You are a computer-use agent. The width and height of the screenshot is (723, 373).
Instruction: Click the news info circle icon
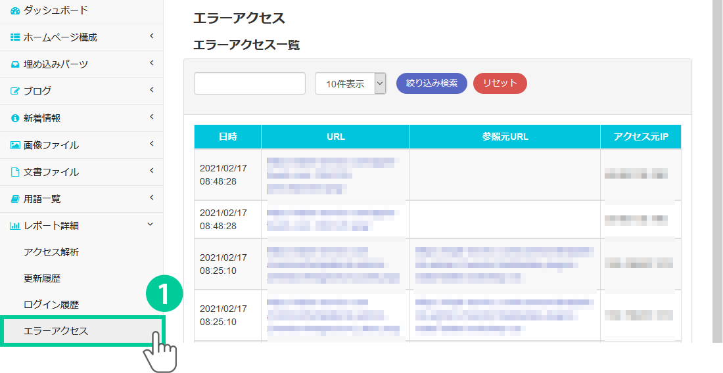point(15,118)
